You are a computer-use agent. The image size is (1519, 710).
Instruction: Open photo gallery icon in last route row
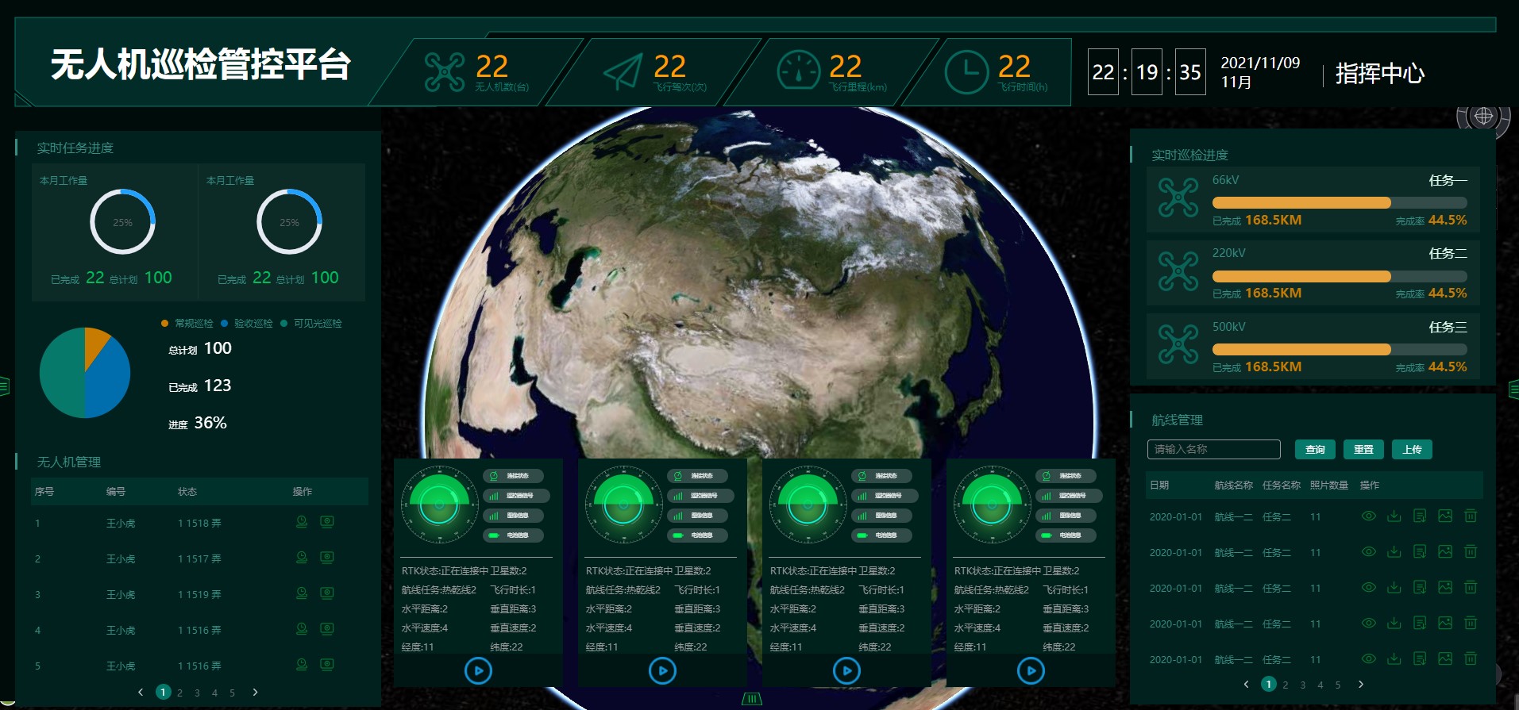(x=1445, y=658)
